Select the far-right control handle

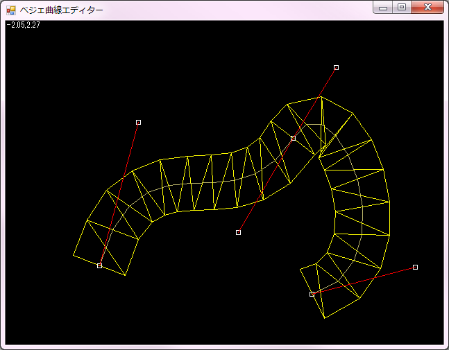point(415,267)
